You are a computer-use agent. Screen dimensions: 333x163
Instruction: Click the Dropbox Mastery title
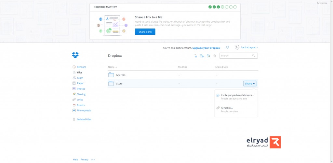105,7
